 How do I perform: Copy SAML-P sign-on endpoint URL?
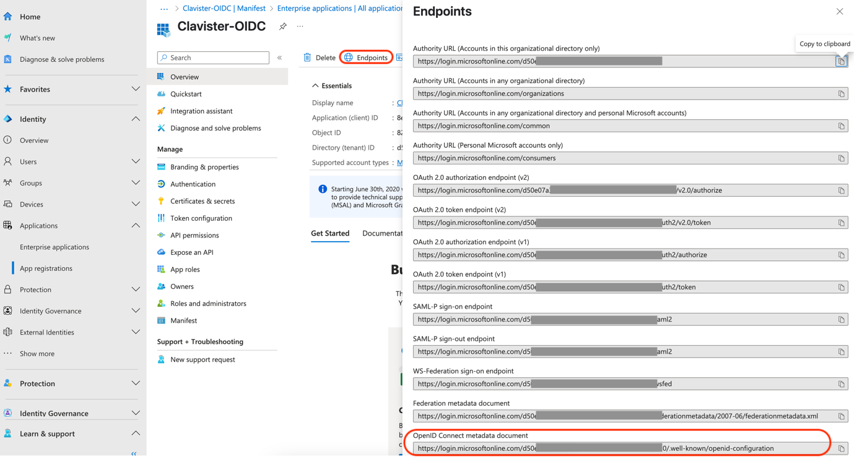(x=841, y=320)
